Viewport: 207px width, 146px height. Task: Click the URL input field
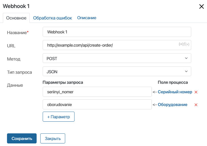tap(117, 45)
